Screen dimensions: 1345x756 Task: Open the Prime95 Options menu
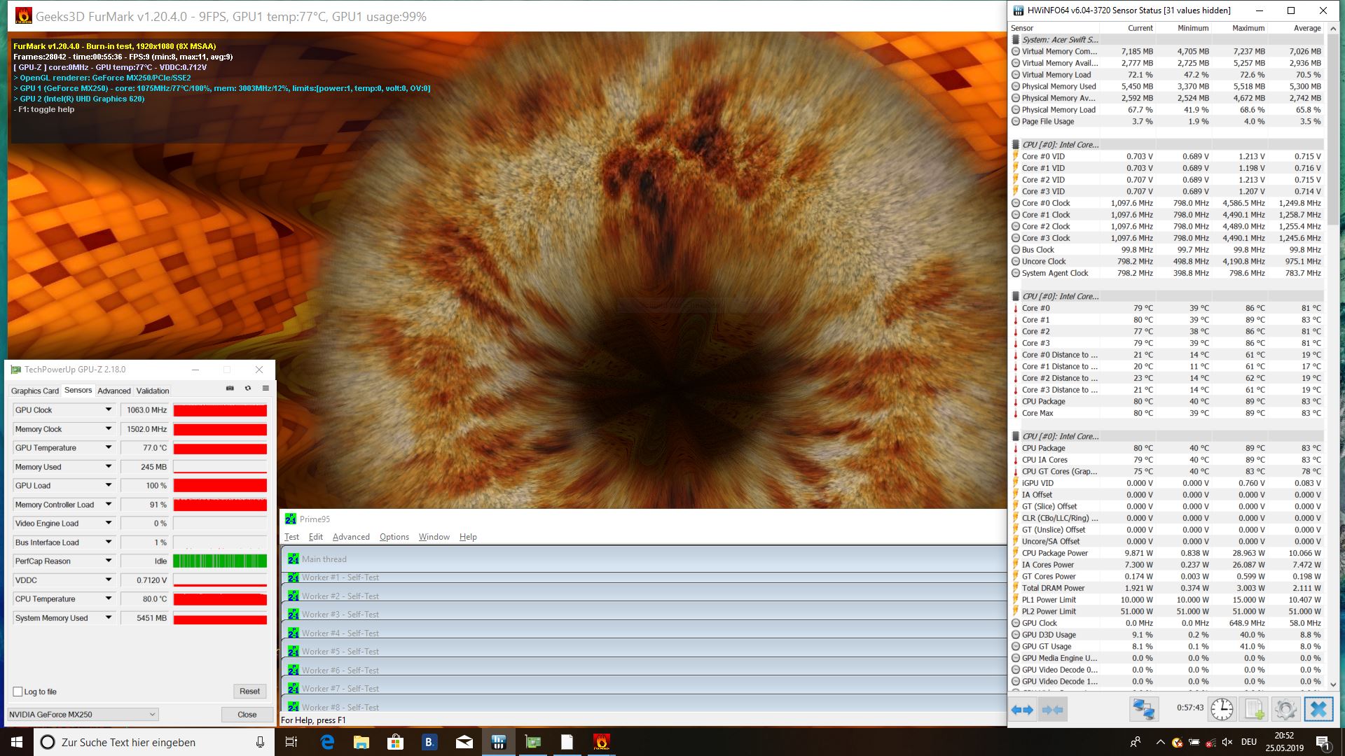click(394, 537)
